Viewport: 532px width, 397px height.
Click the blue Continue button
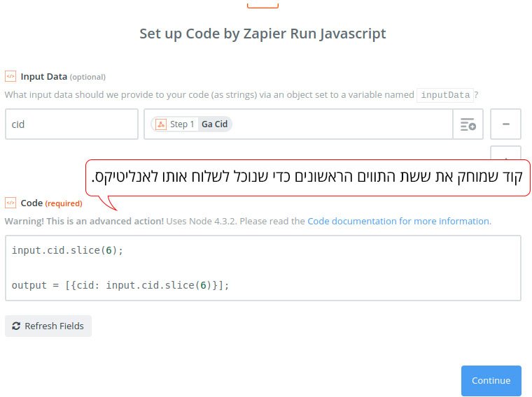(491, 380)
